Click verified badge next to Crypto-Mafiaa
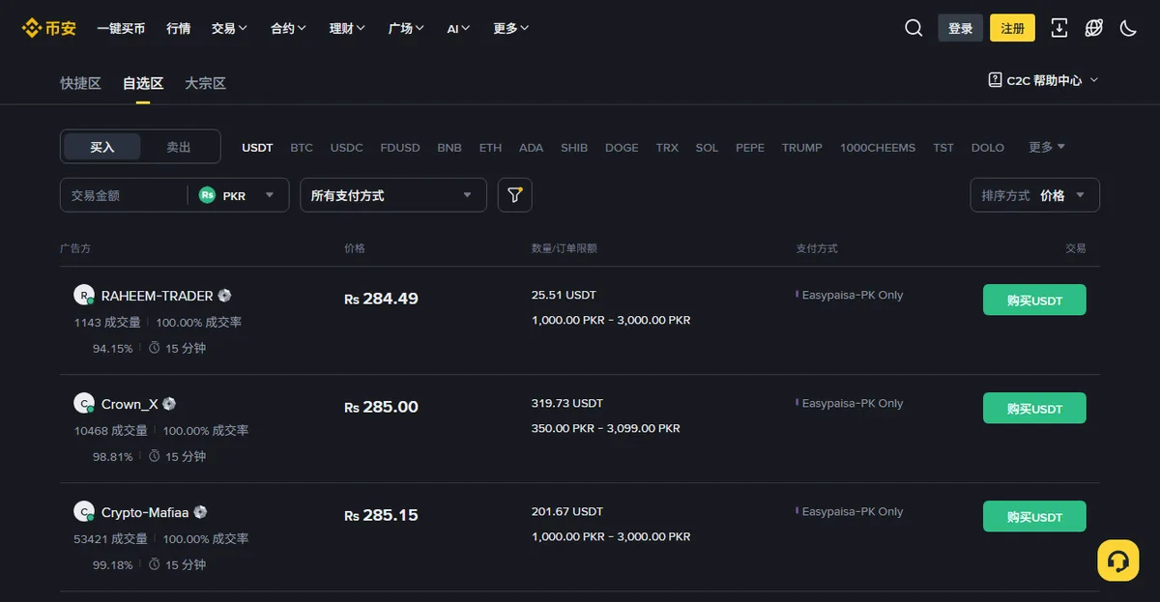The width and height of the screenshot is (1160, 602). 200,512
